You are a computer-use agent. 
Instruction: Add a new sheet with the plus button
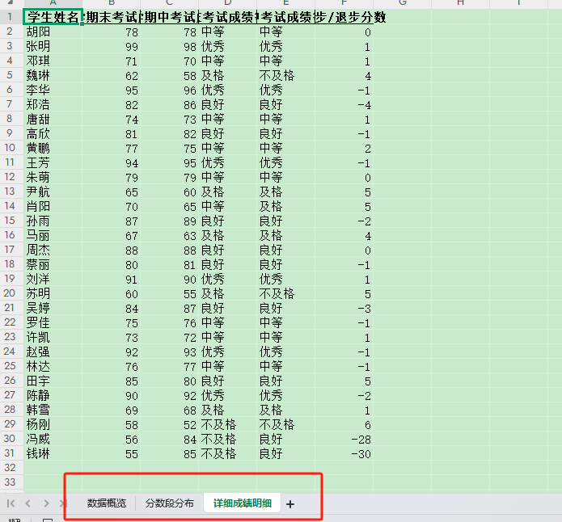(290, 504)
